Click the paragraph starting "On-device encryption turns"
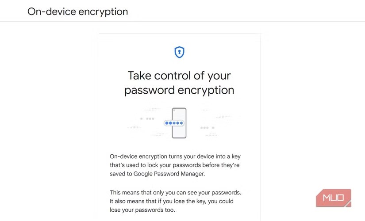365x221 pixels. click(x=175, y=157)
